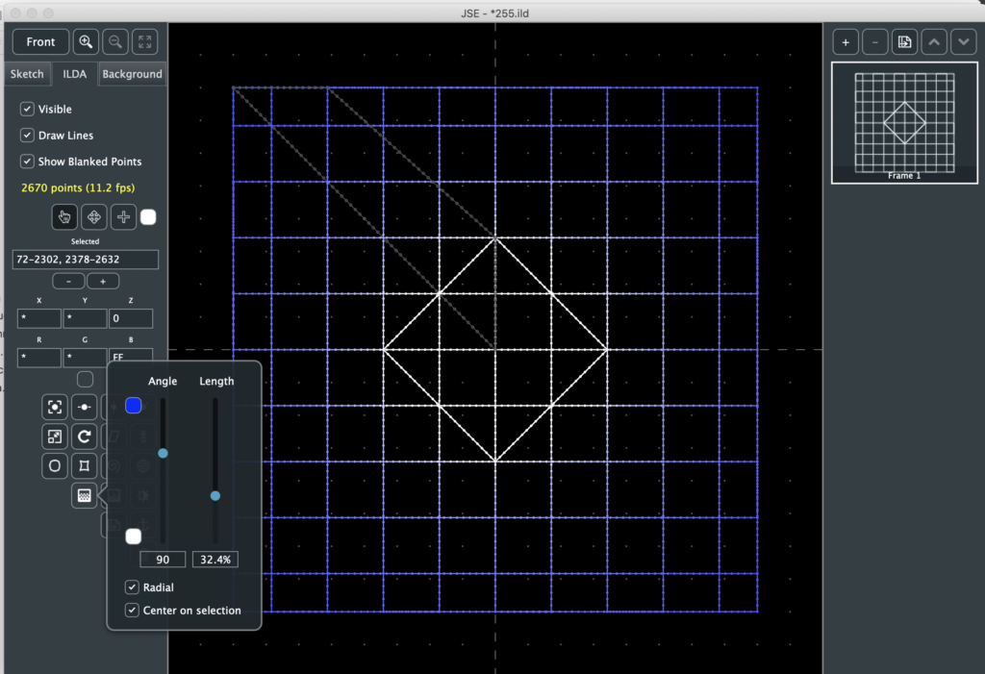985x674 pixels.
Task: Click the plus-cross add point tool
Action: (x=123, y=217)
